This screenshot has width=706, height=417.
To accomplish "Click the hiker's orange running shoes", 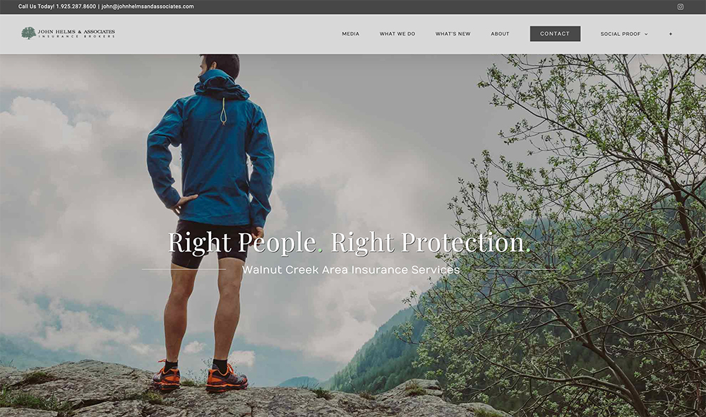I will click(x=200, y=377).
